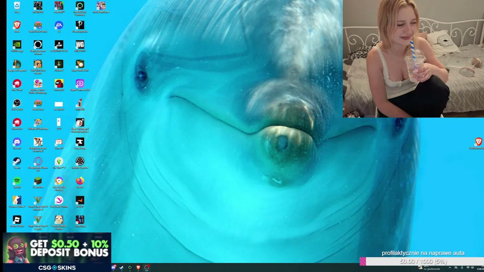Viewport: 484px width, 272px height.
Task: Open the Discord desktop shortcut
Action: (17, 144)
